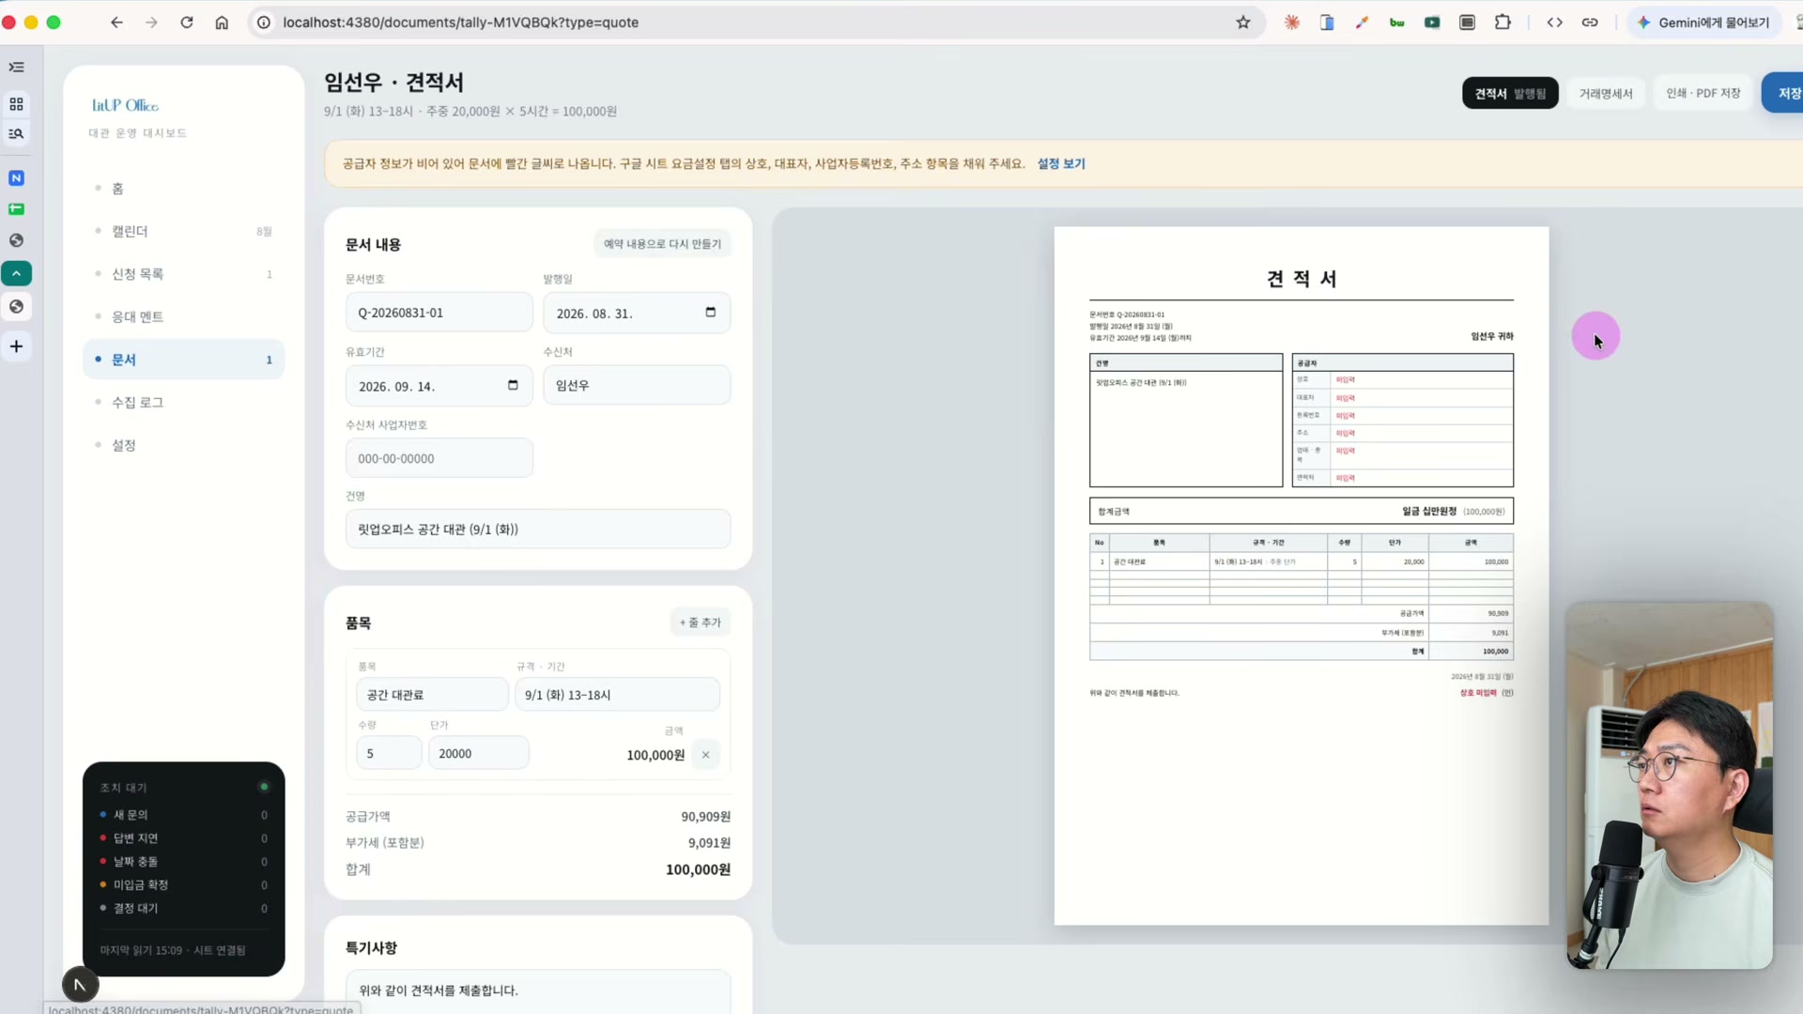Click the 수신처 field with 임선우

click(x=637, y=386)
